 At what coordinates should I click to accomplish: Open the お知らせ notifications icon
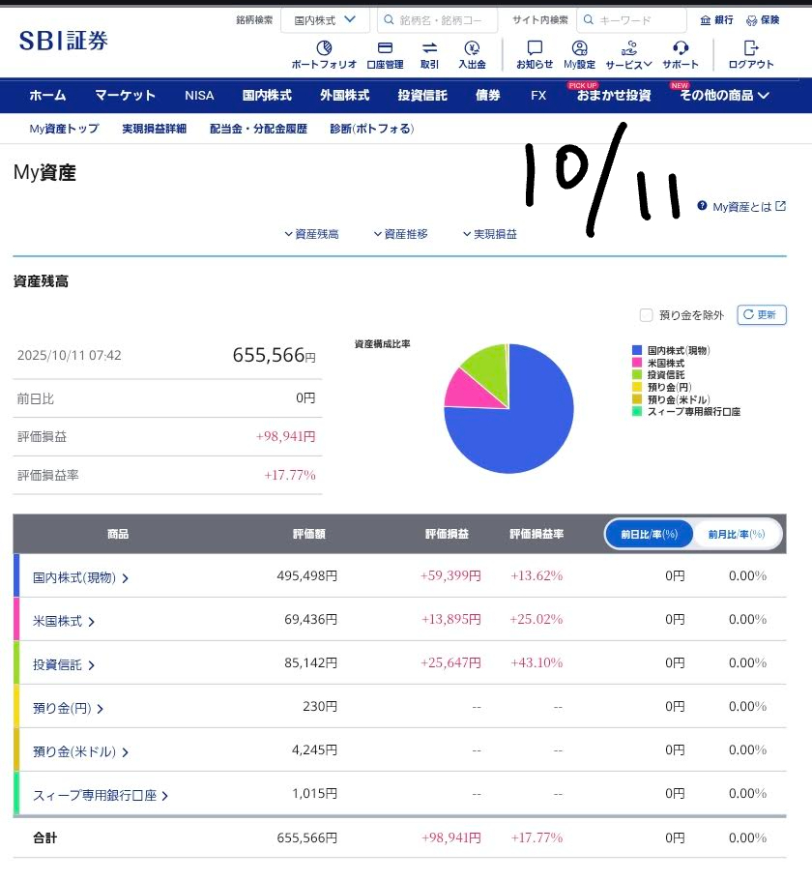535,49
